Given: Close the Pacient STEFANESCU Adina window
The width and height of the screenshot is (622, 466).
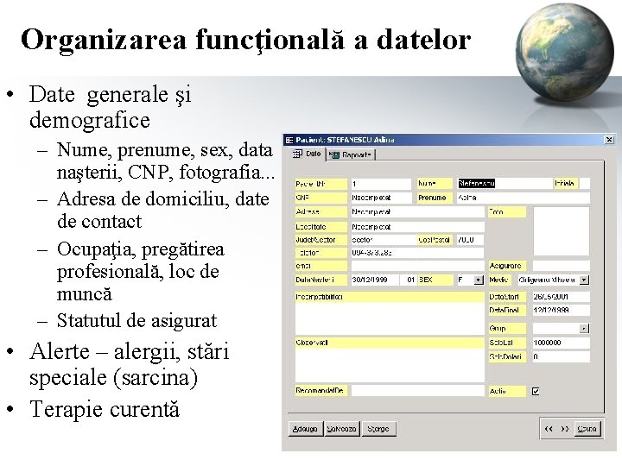Looking at the screenshot, I should click(x=609, y=140).
